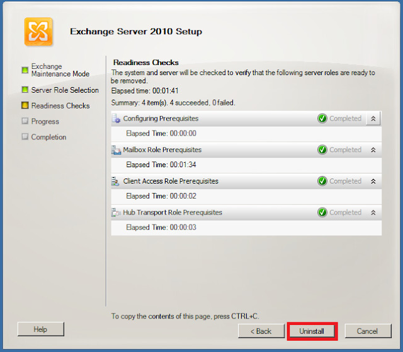Screen dimensions: 403x352
Task: Start removal with the Uninstall button
Action: tap(312, 331)
